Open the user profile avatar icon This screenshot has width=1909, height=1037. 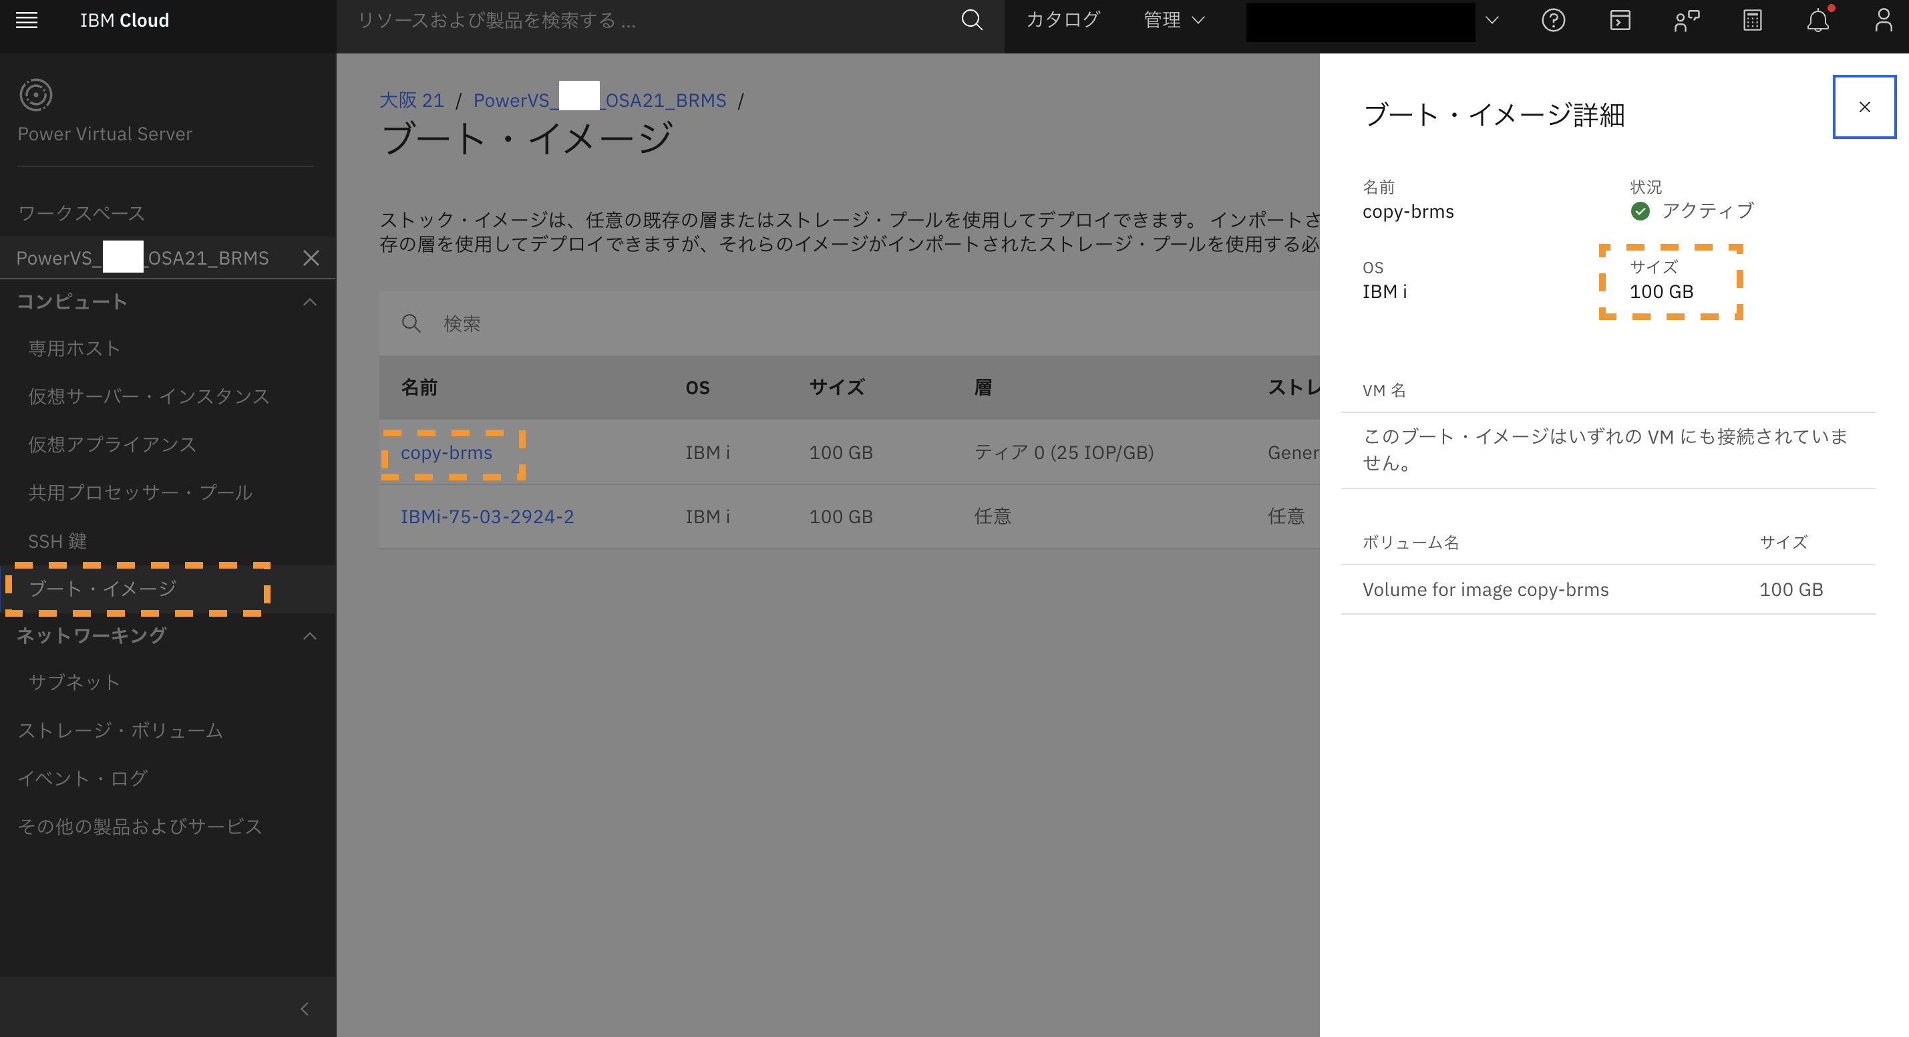click(1883, 20)
